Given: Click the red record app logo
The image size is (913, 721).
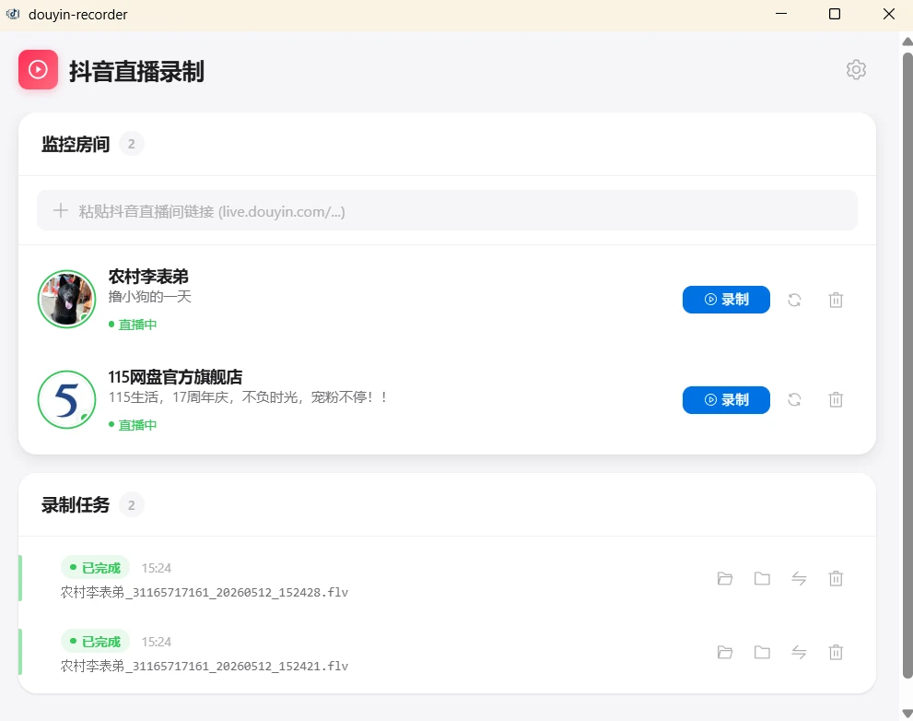Looking at the screenshot, I should coord(38,69).
